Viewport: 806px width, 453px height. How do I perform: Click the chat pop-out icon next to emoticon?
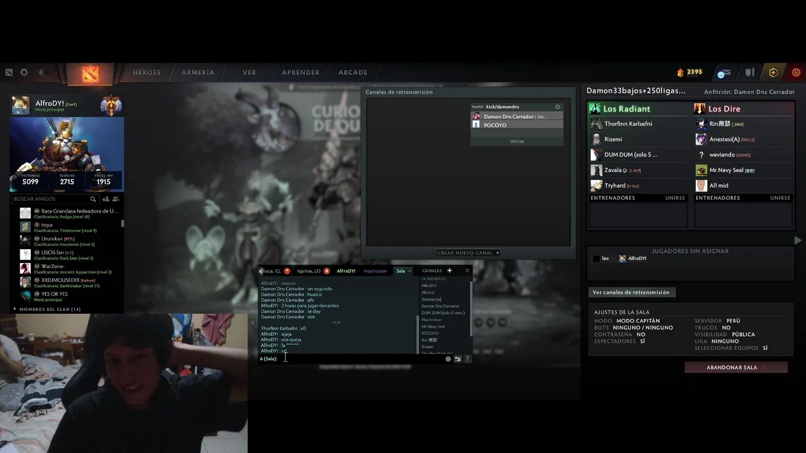click(x=458, y=359)
